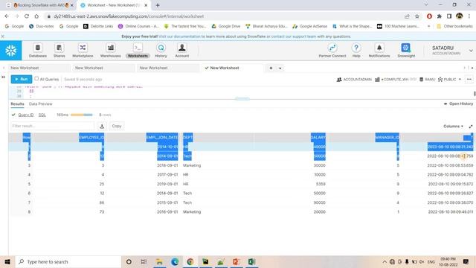
Task: Expand the left object browser panel
Action: [x=3, y=77]
